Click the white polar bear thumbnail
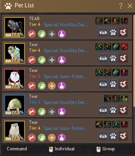The image size is (135, 156). click(x=15, y=131)
